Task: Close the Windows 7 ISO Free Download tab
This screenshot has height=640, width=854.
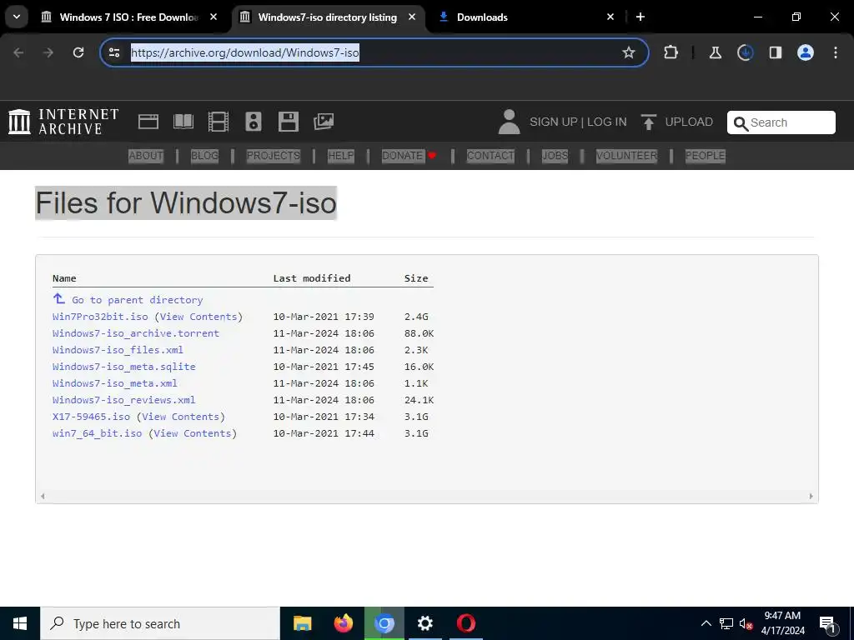Action: pyautogui.click(x=213, y=17)
